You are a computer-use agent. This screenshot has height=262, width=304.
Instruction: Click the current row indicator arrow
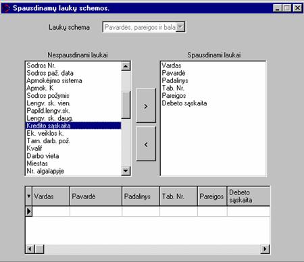[x=29, y=211]
